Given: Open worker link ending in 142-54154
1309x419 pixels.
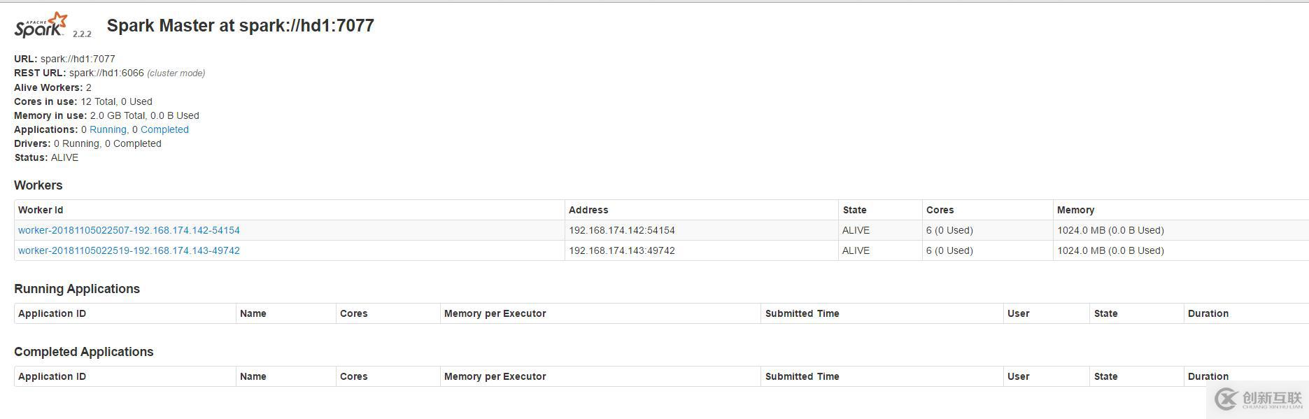Looking at the screenshot, I should pyautogui.click(x=129, y=230).
